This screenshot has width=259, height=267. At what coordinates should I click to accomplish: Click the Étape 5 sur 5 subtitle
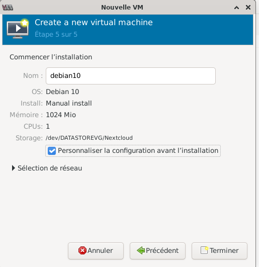coord(56,34)
